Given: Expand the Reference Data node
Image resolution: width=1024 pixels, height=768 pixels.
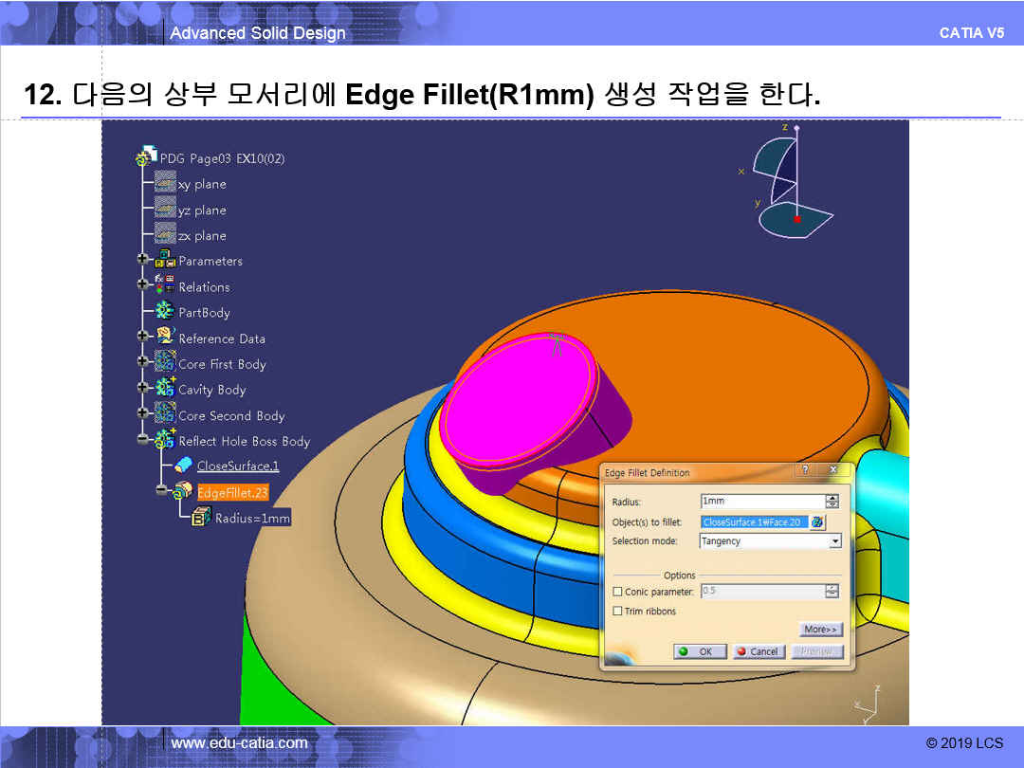Looking at the screenshot, I should coord(143,336).
